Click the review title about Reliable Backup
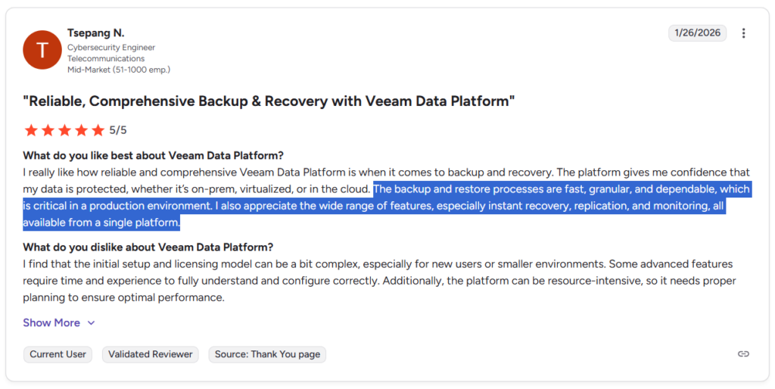The image size is (775, 389). (269, 101)
